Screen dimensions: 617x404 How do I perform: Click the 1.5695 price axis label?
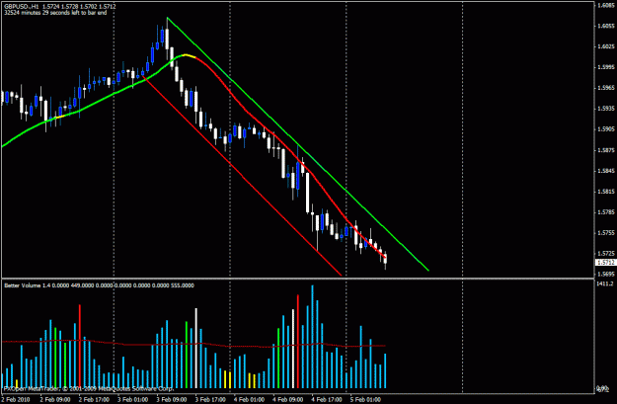coord(606,274)
